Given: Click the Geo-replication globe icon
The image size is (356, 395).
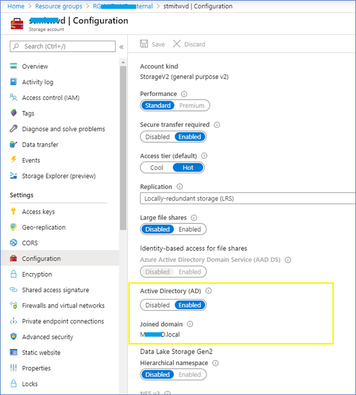Looking at the screenshot, I should point(13,227).
